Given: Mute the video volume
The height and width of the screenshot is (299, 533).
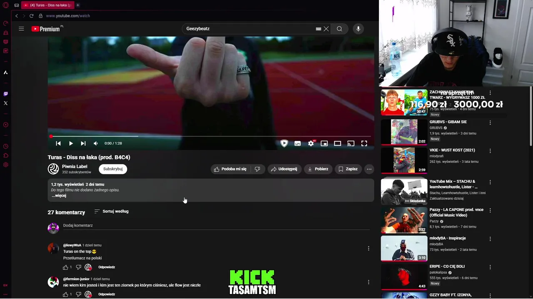Looking at the screenshot, I should point(96,143).
